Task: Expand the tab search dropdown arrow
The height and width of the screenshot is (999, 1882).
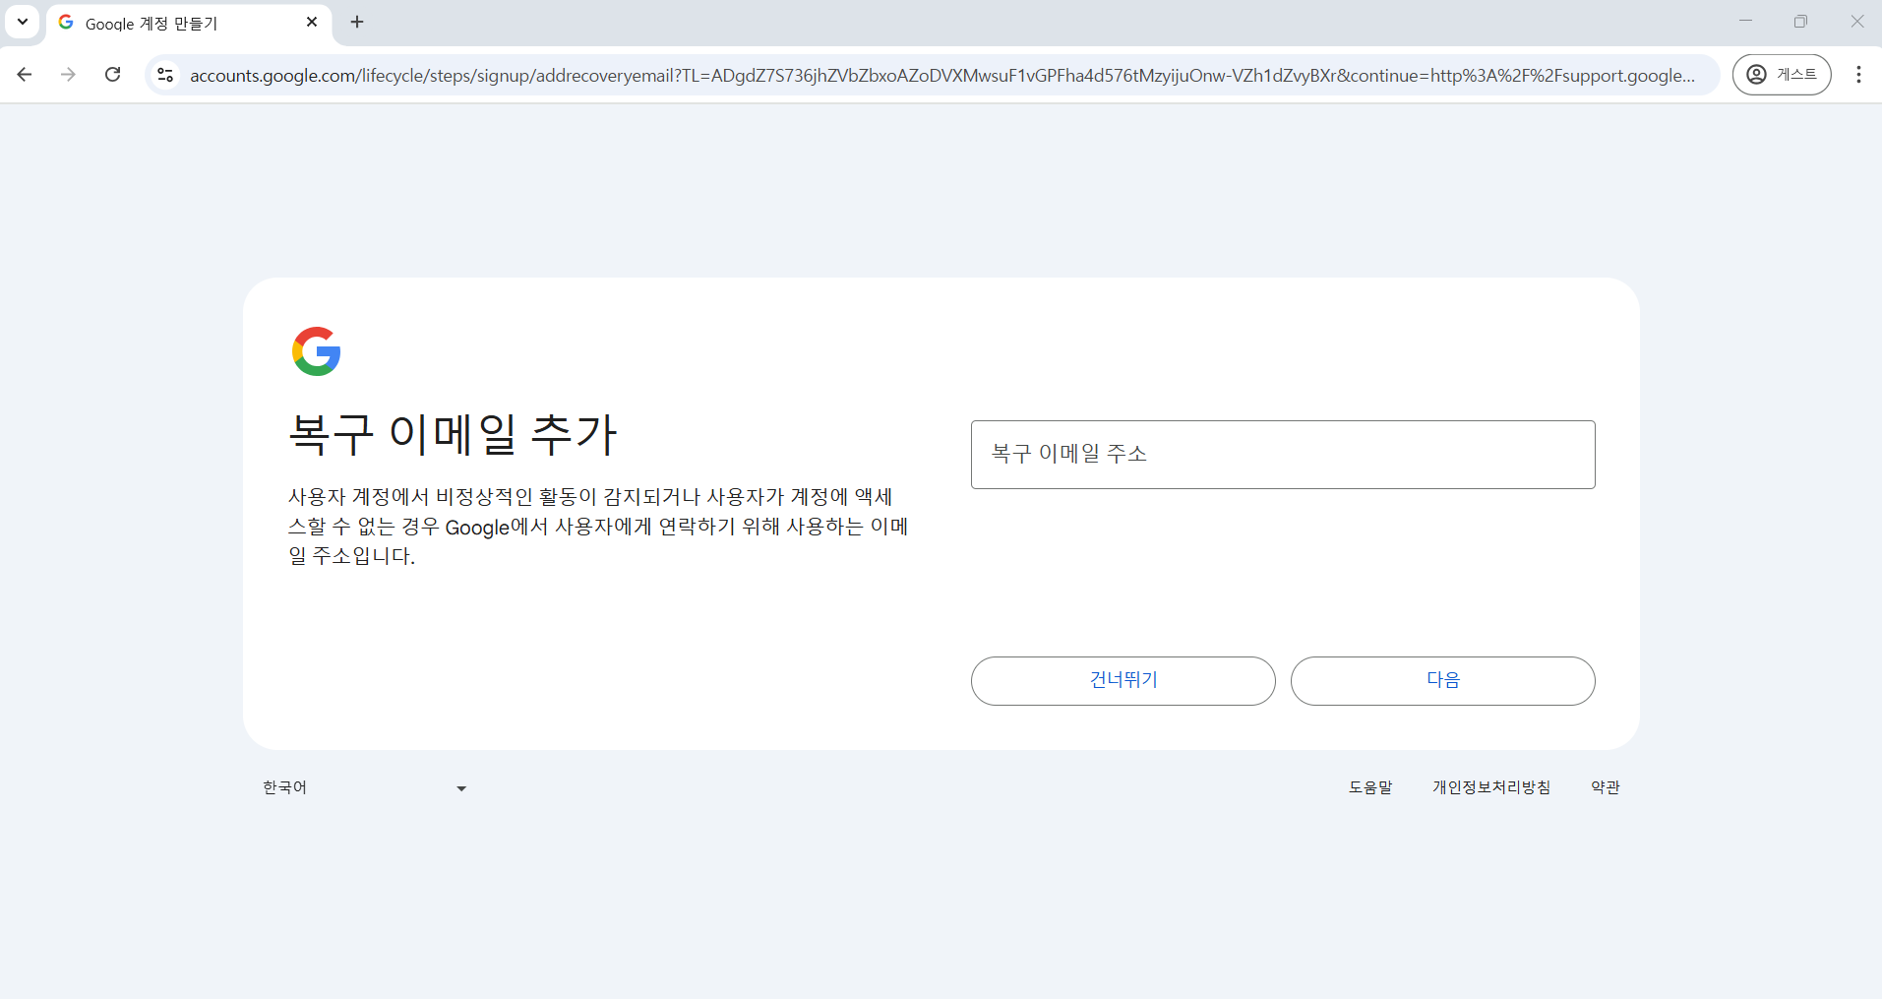Action: tap(23, 22)
